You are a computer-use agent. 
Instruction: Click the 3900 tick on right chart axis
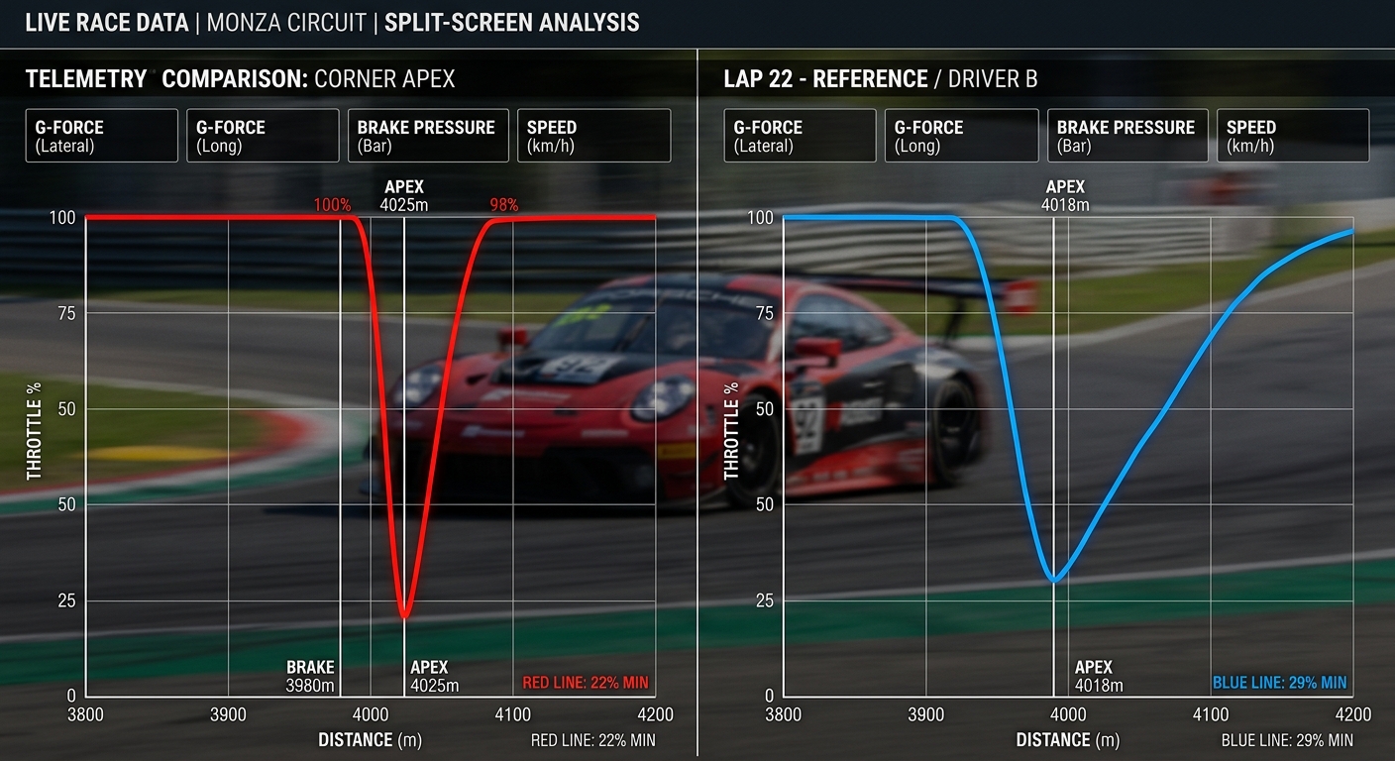tap(926, 715)
